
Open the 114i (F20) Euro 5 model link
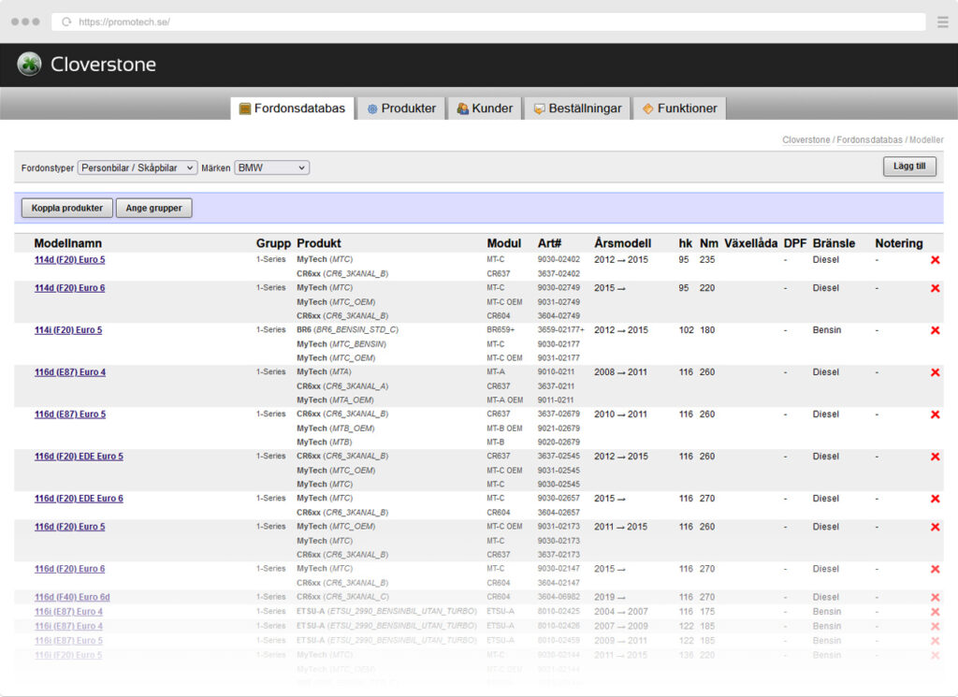tap(68, 330)
